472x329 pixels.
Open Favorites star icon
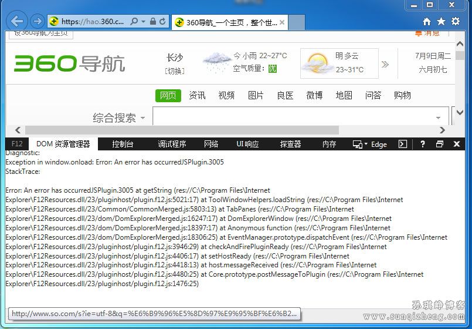(x=442, y=21)
